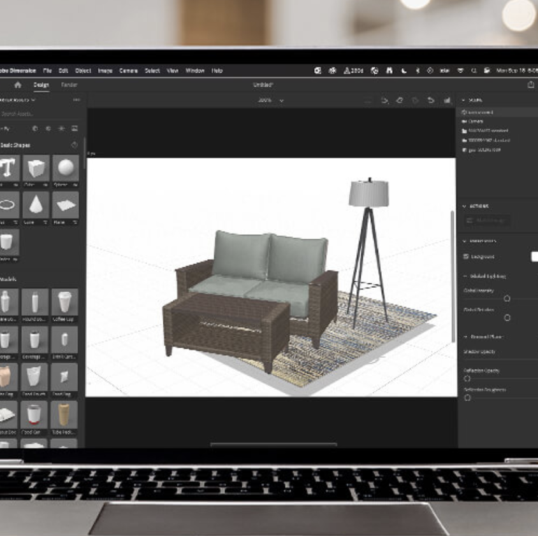The image size is (538, 536).
Task: Switch to the Design tab
Action: (41, 85)
